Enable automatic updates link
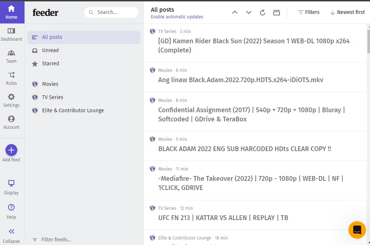 [x=177, y=17]
